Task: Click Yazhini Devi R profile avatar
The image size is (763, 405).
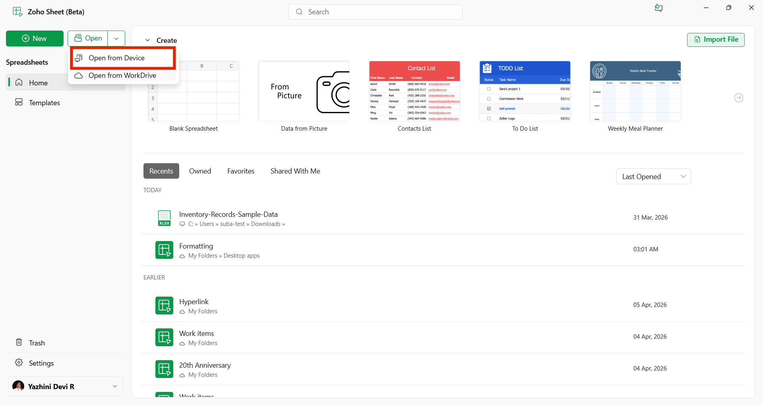Action: [18, 386]
